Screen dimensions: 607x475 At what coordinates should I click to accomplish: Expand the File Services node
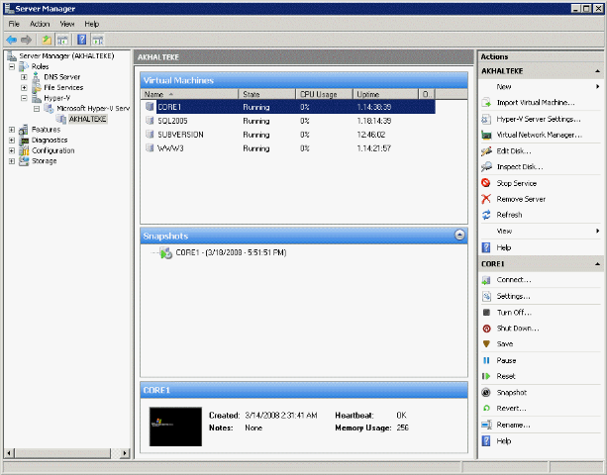pyautogui.click(x=24, y=87)
